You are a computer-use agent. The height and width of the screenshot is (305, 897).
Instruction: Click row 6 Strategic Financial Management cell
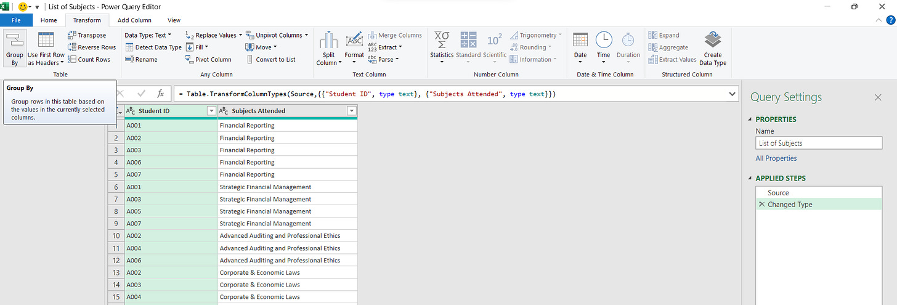[288, 187]
